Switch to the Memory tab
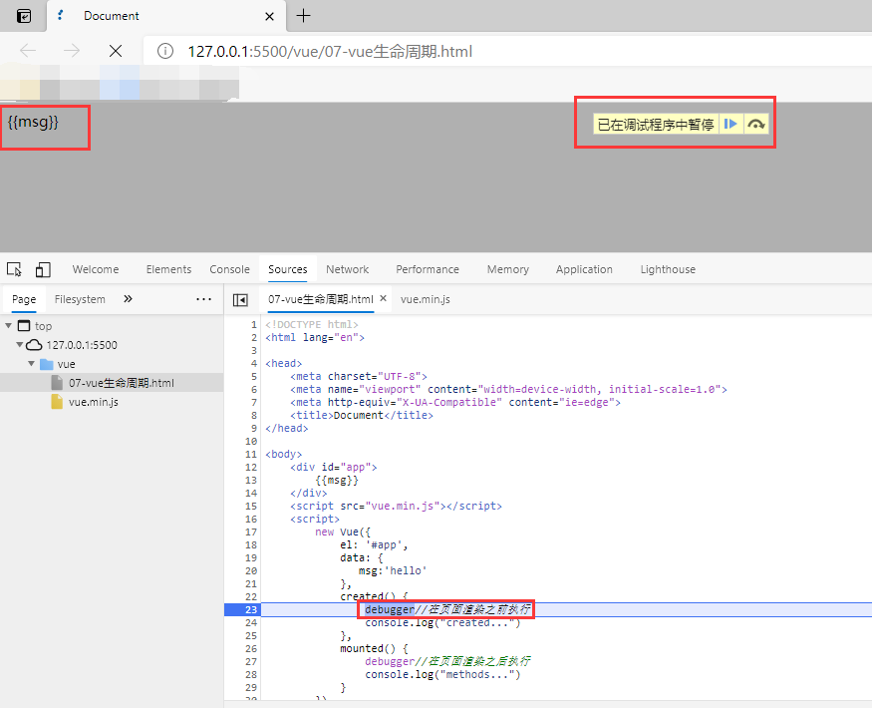The height and width of the screenshot is (708, 872). [x=507, y=269]
